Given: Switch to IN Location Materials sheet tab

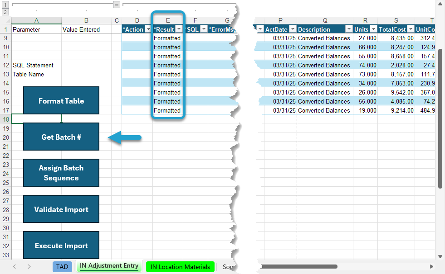Looking at the screenshot, I should coord(180,267).
